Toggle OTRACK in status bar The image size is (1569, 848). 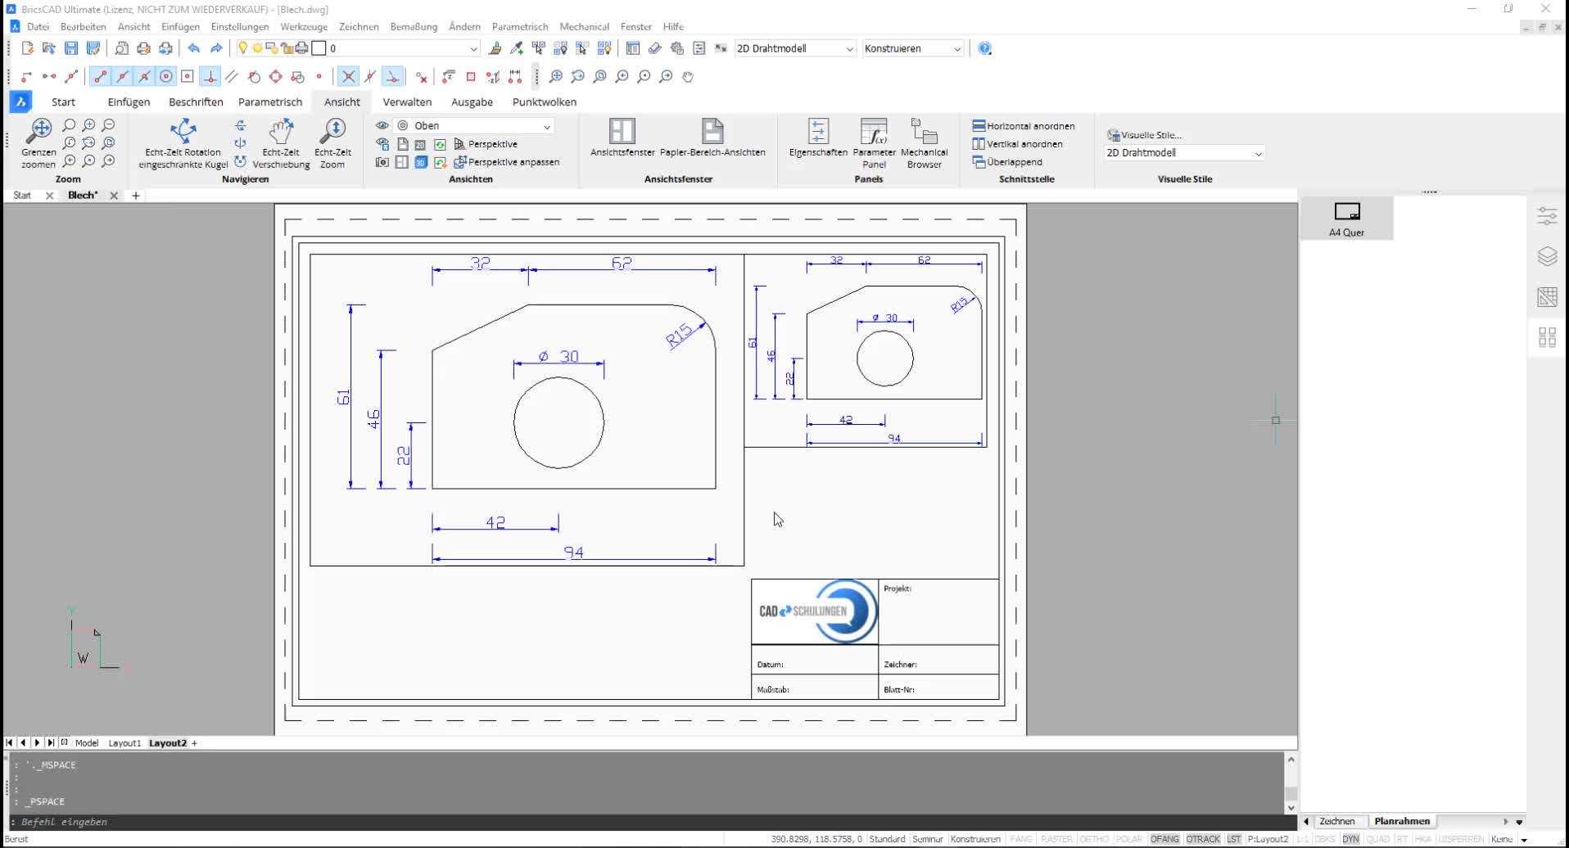point(1203,839)
